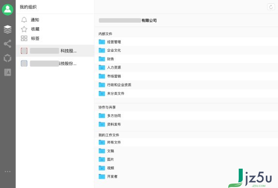This screenshot has width=278, height=188.
Task: Click folder icon next to 开发者
Action: pyautogui.click(x=102, y=176)
